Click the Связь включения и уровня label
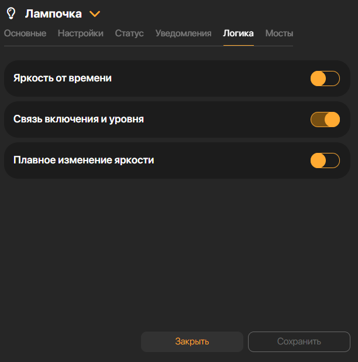 [78, 119]
